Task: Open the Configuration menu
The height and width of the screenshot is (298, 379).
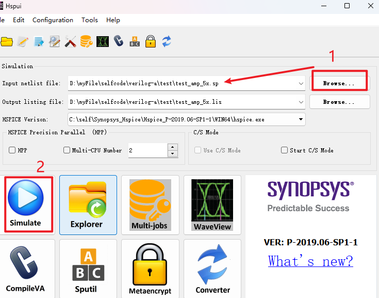Action: pyautogui.click(x=53, y=20)
